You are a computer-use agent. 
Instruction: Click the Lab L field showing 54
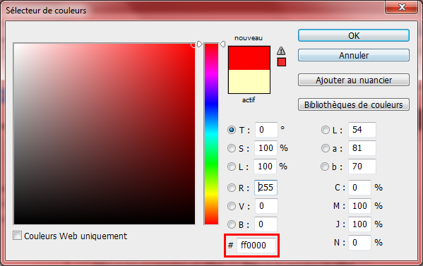pyautogui.click(x=362, y=130)
